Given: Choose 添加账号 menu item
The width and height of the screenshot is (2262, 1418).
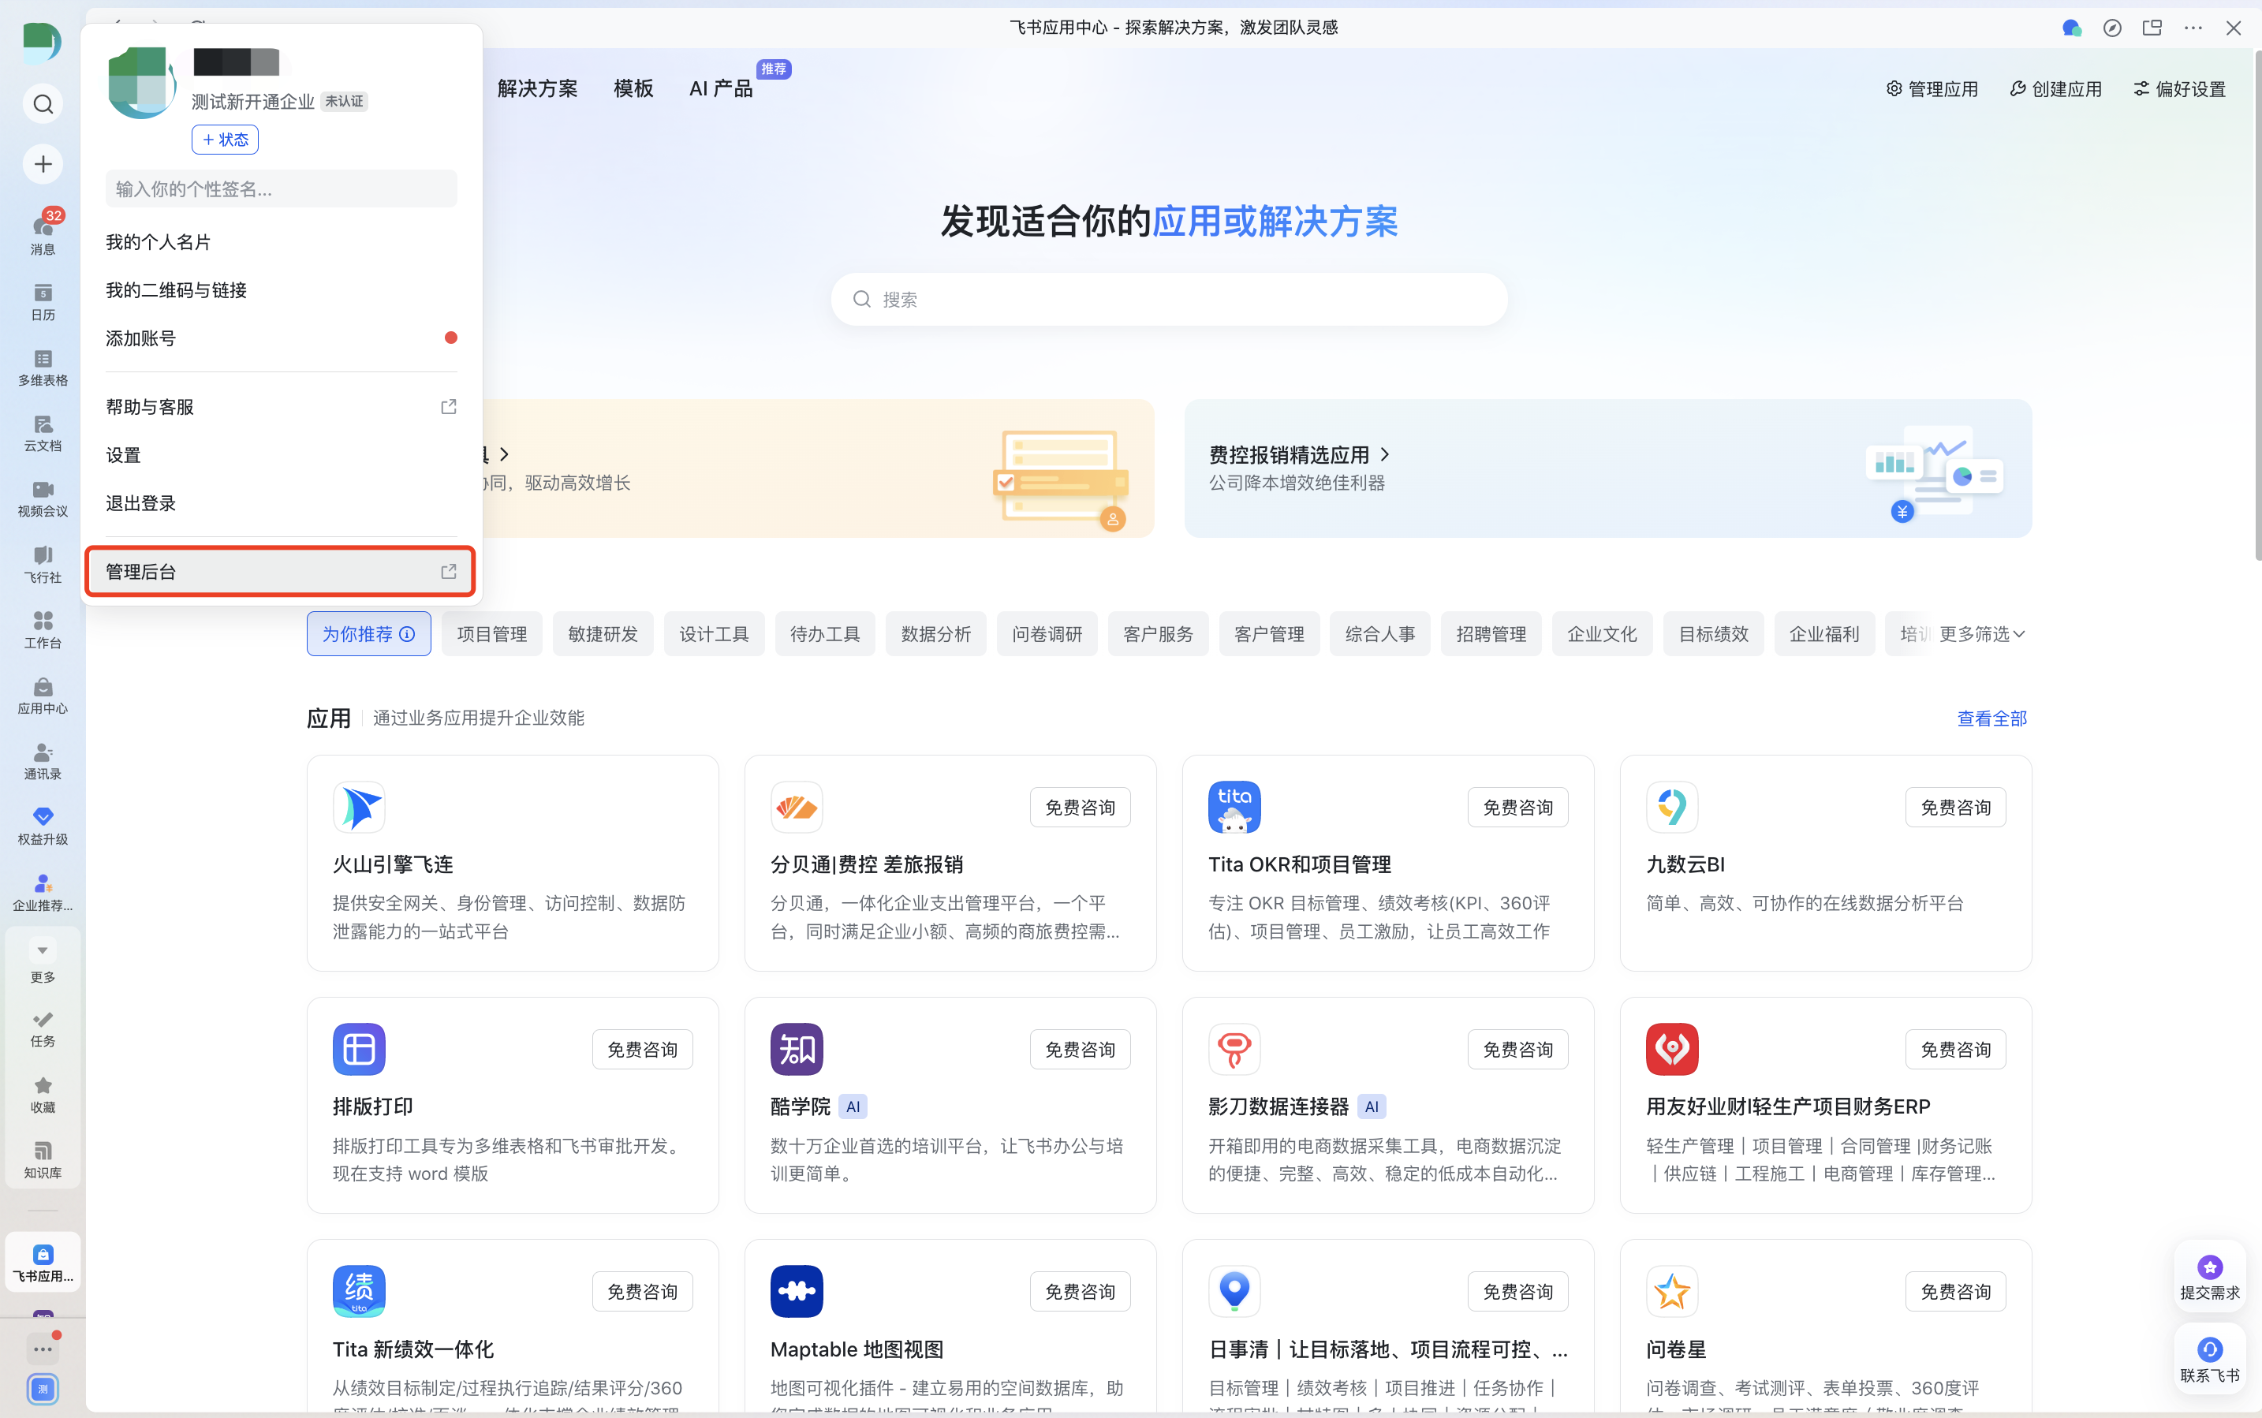Looking at the screenshot, I should pyautogui.click(x=282, y=338).
